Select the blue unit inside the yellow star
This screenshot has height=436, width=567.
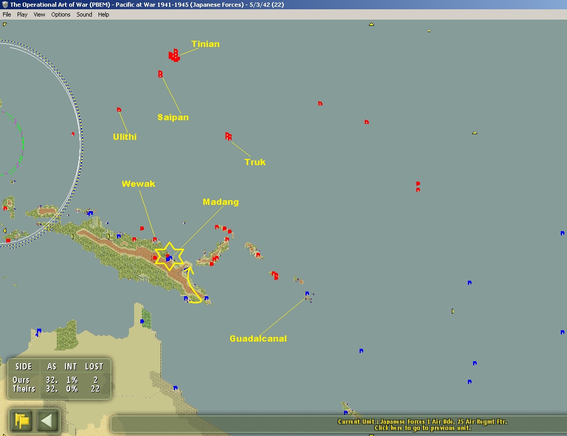tap(168, 258)
